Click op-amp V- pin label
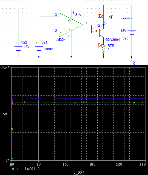This screenshot has height=175, width=148. (x=70, y=29)
